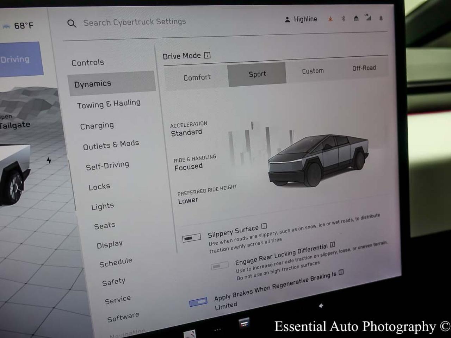This screenshot has height=338, width=451.
Task: Open the Charging settings menu
Action: coord(97,126)
